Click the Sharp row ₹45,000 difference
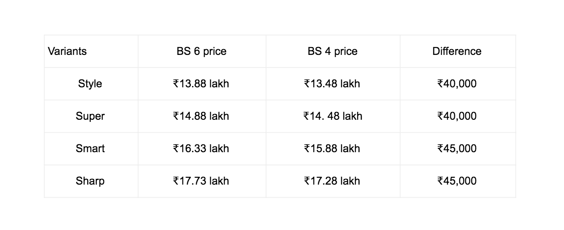This screenshot has height=230, width=564. tap(457, 181)
